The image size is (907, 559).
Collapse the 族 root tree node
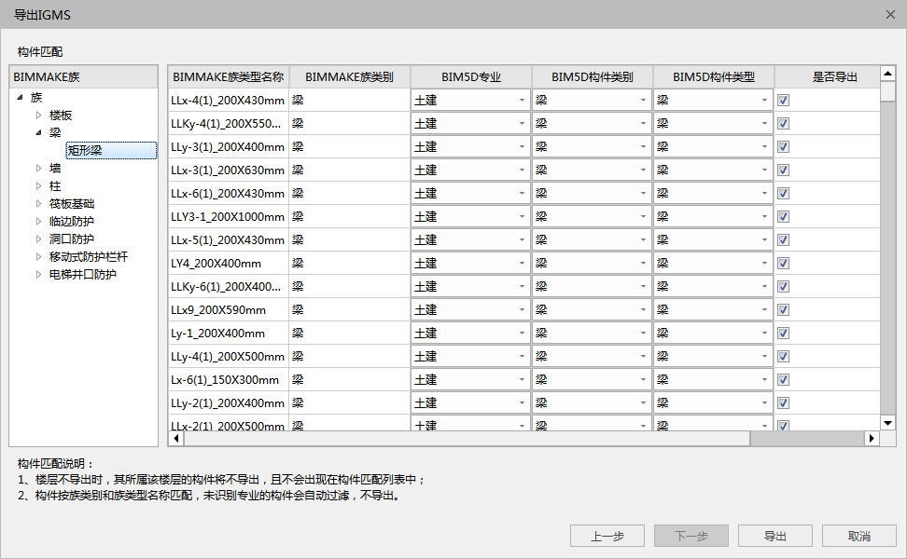[21, 97]
